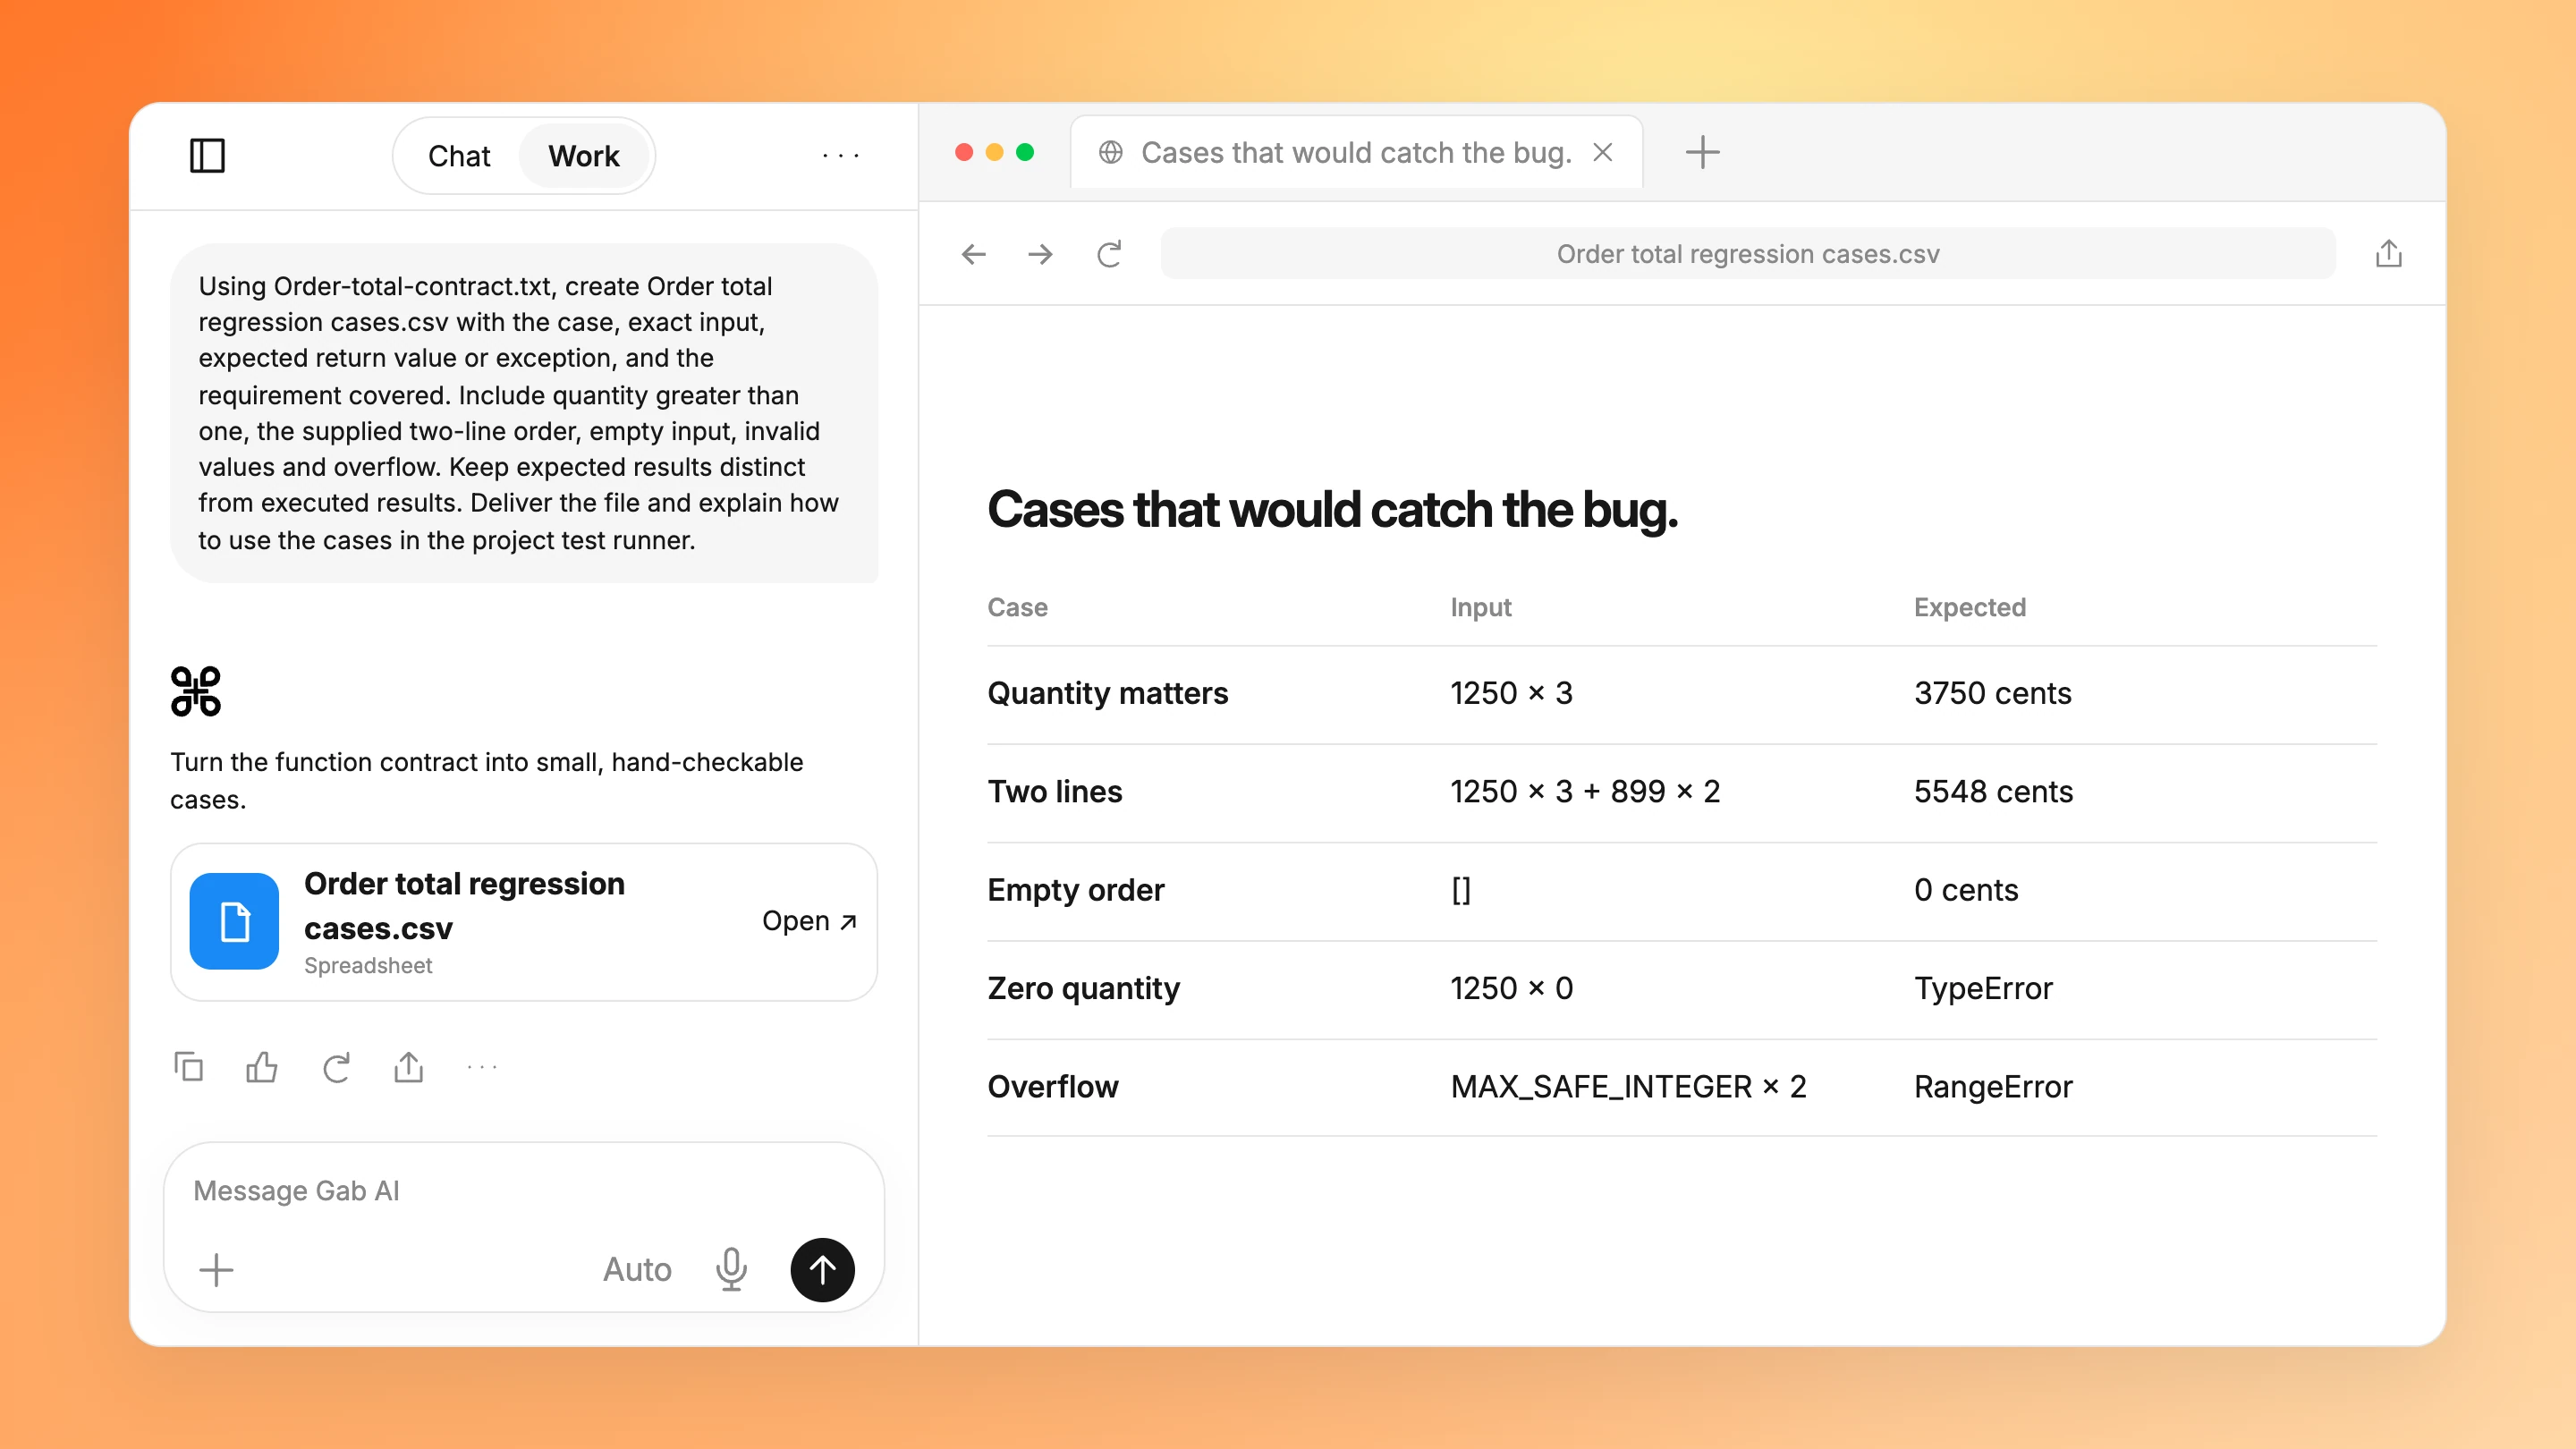This screenshot has width=2576, height=1449.
Task: Select the 'Quantity matters' case row label
Action: point(1107,693)
